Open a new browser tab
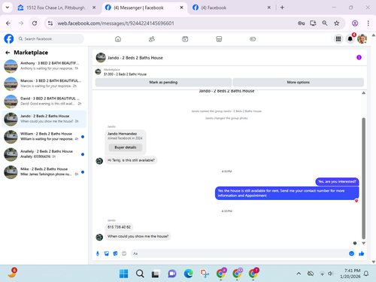Image resolution: width=376 pixels, height=282 pixels. 282,8
